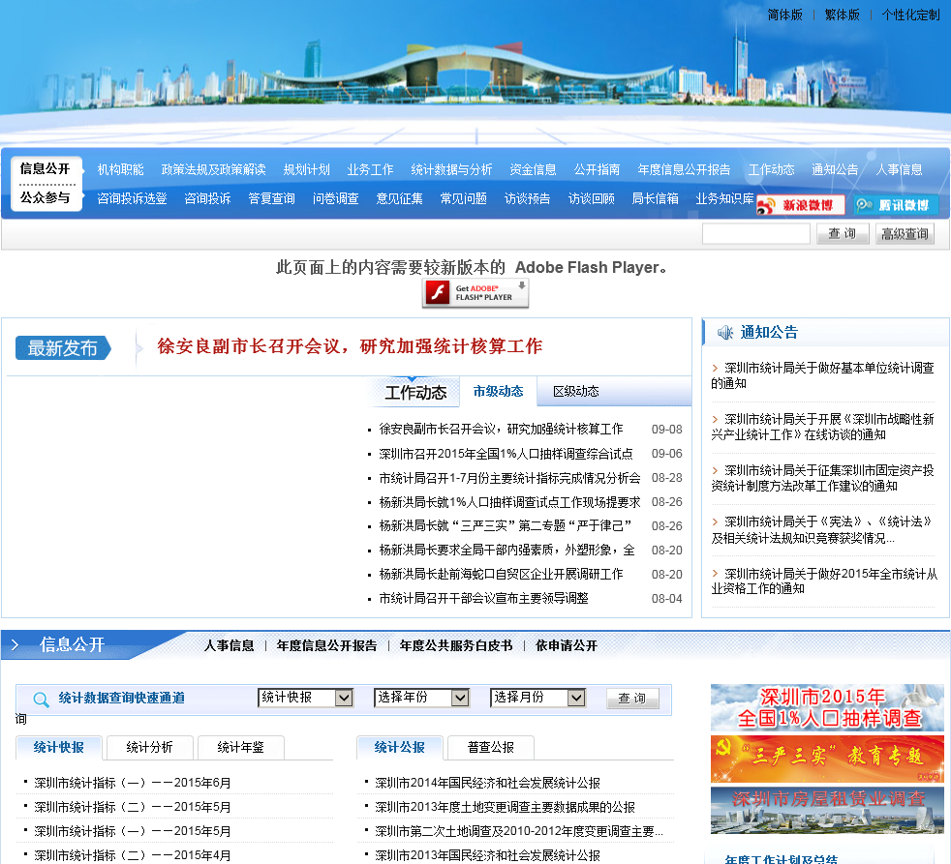Open the 三严三实 教育专题 banner
The width and height of the screenshot is (951, 864).
[x=827, y=759]
